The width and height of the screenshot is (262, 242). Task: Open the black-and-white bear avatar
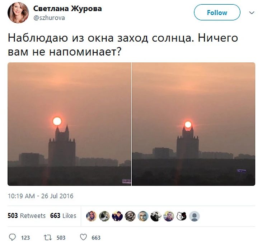tap(182, 216)
